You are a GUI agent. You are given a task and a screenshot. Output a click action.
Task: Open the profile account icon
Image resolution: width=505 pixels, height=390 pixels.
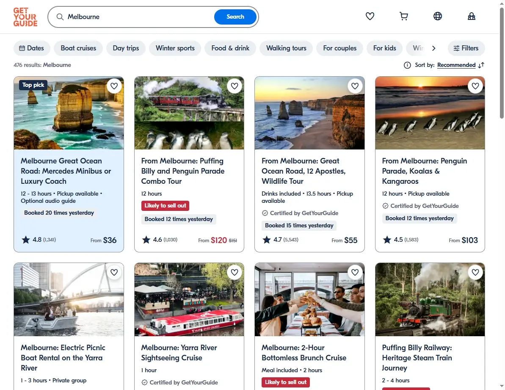(x=471, y=16)
